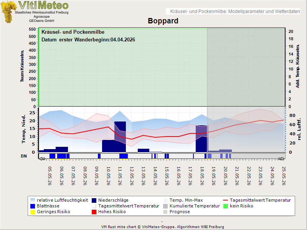Click the precipitation bar on 18.05.26
307x230 pixels.
201,139
